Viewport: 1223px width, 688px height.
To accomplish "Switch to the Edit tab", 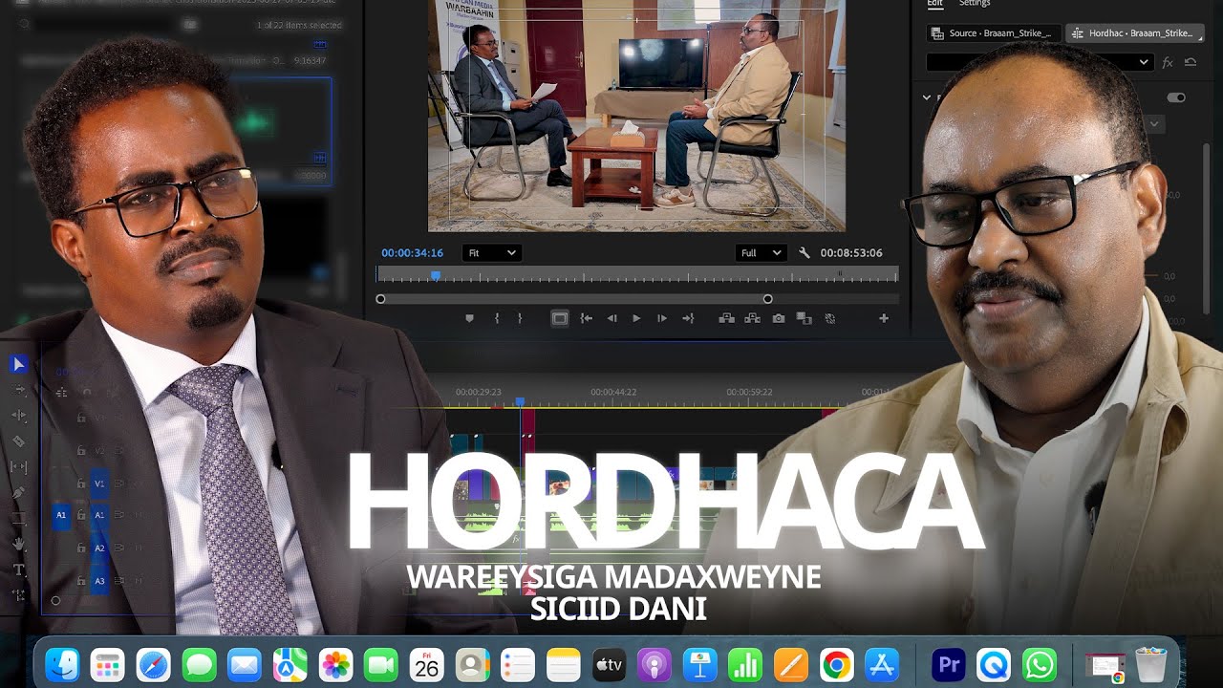I will click(934, 4).
